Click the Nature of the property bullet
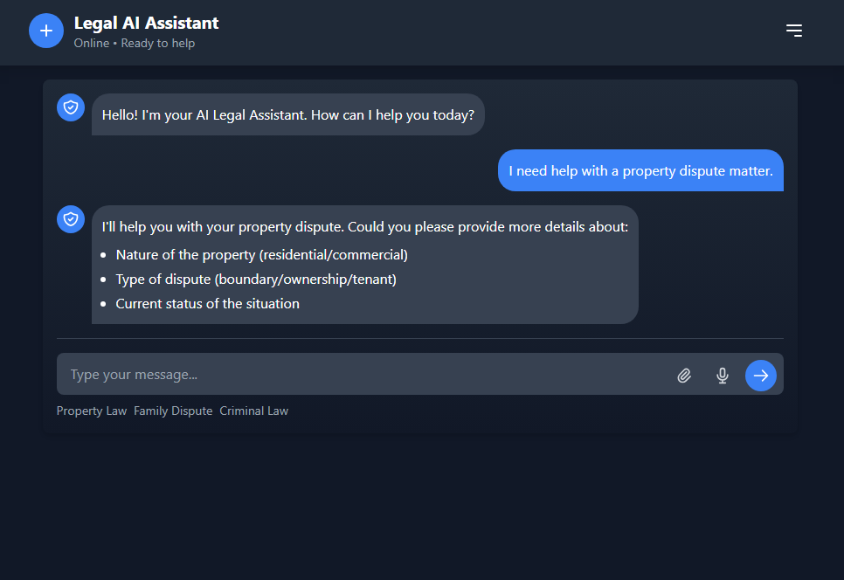 [261, 254]
